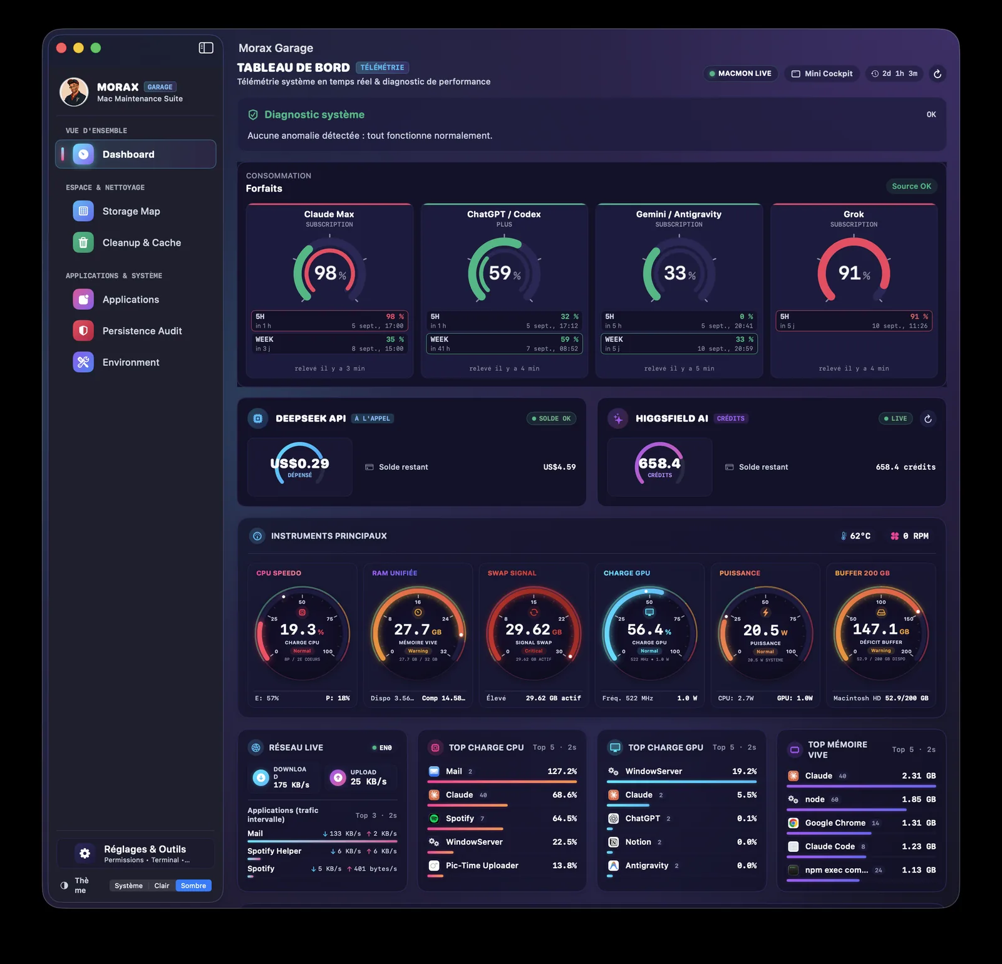This screenshot has height=964, width=1002.
Task: Click the CPU Speedo gauge dial
Action: (302, 634)
